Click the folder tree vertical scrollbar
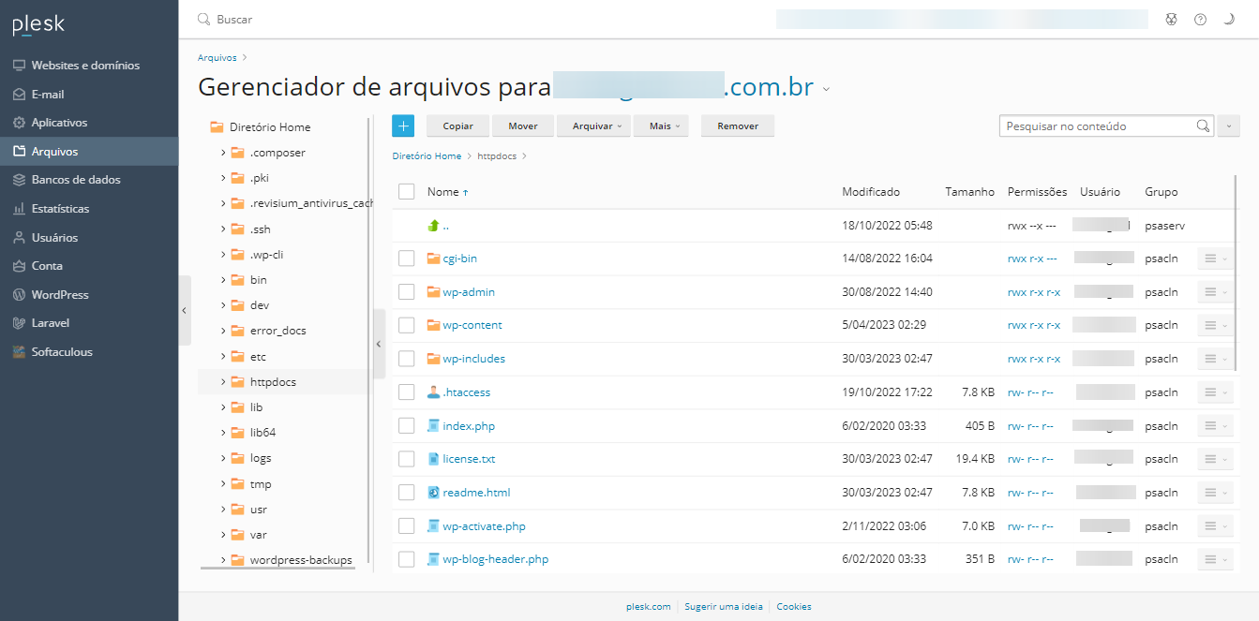The height and width of the screenshot is (621, 1259). 370,342
